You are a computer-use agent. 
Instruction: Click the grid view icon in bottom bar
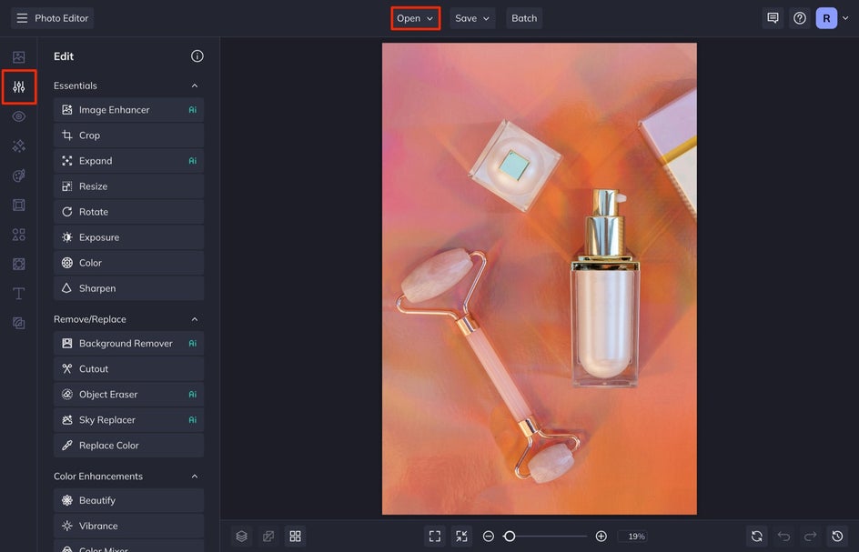[295, 537]
